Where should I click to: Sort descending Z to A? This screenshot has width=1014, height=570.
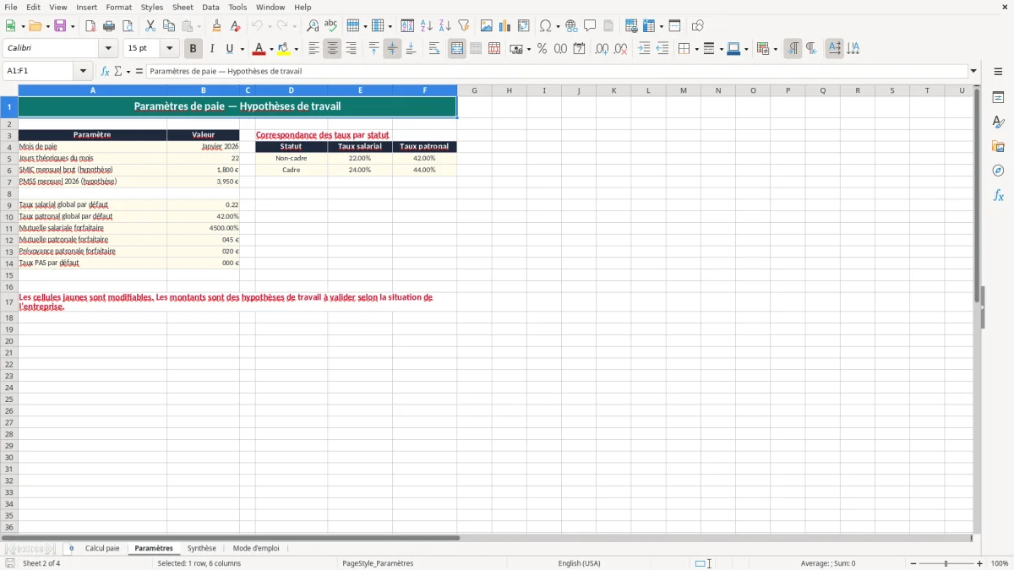(445, 25)
